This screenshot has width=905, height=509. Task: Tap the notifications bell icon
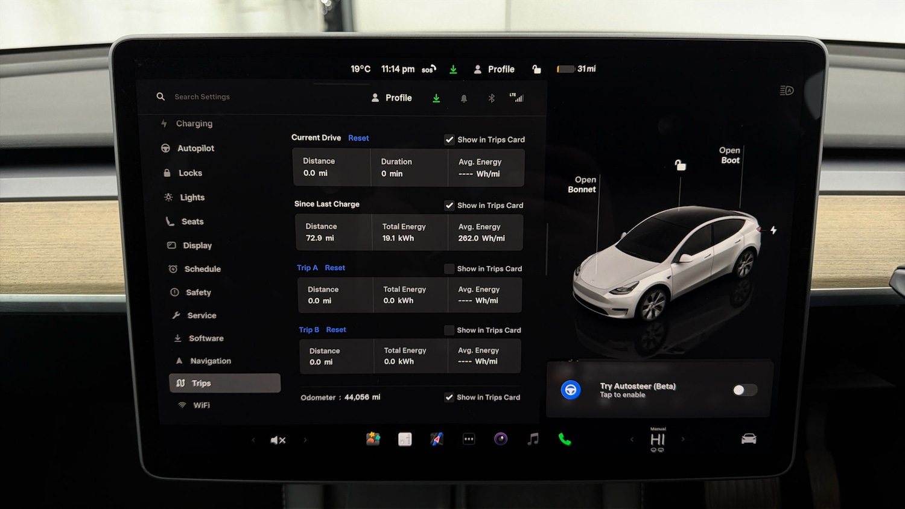pyautogui.click(x=463, y=98)
